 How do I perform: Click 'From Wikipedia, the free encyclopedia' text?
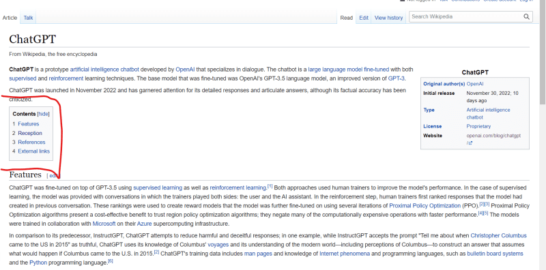53,55
